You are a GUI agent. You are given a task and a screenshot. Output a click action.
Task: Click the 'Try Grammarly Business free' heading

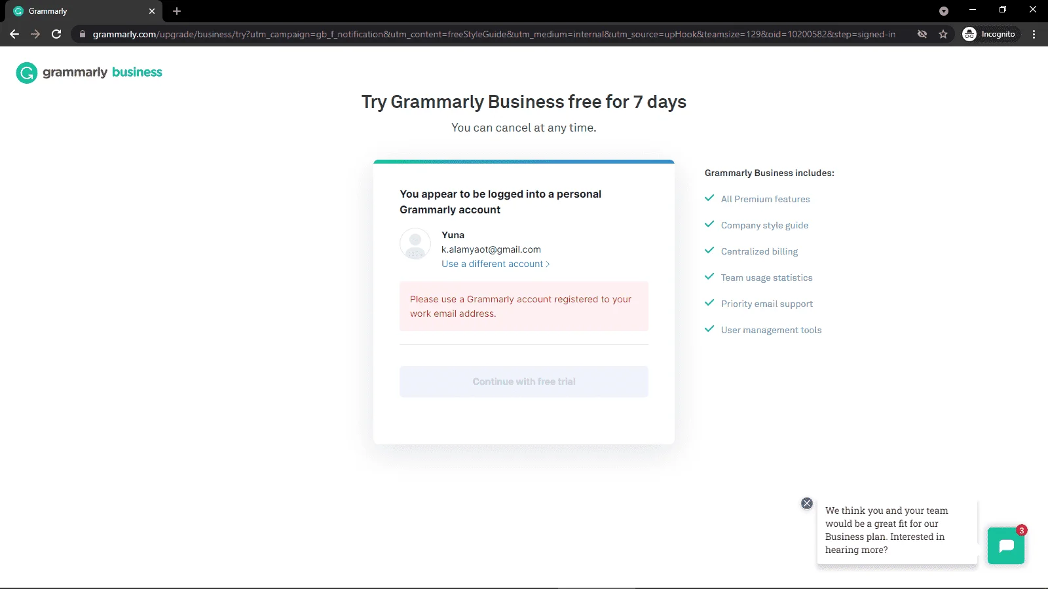(x=524, y=102)
